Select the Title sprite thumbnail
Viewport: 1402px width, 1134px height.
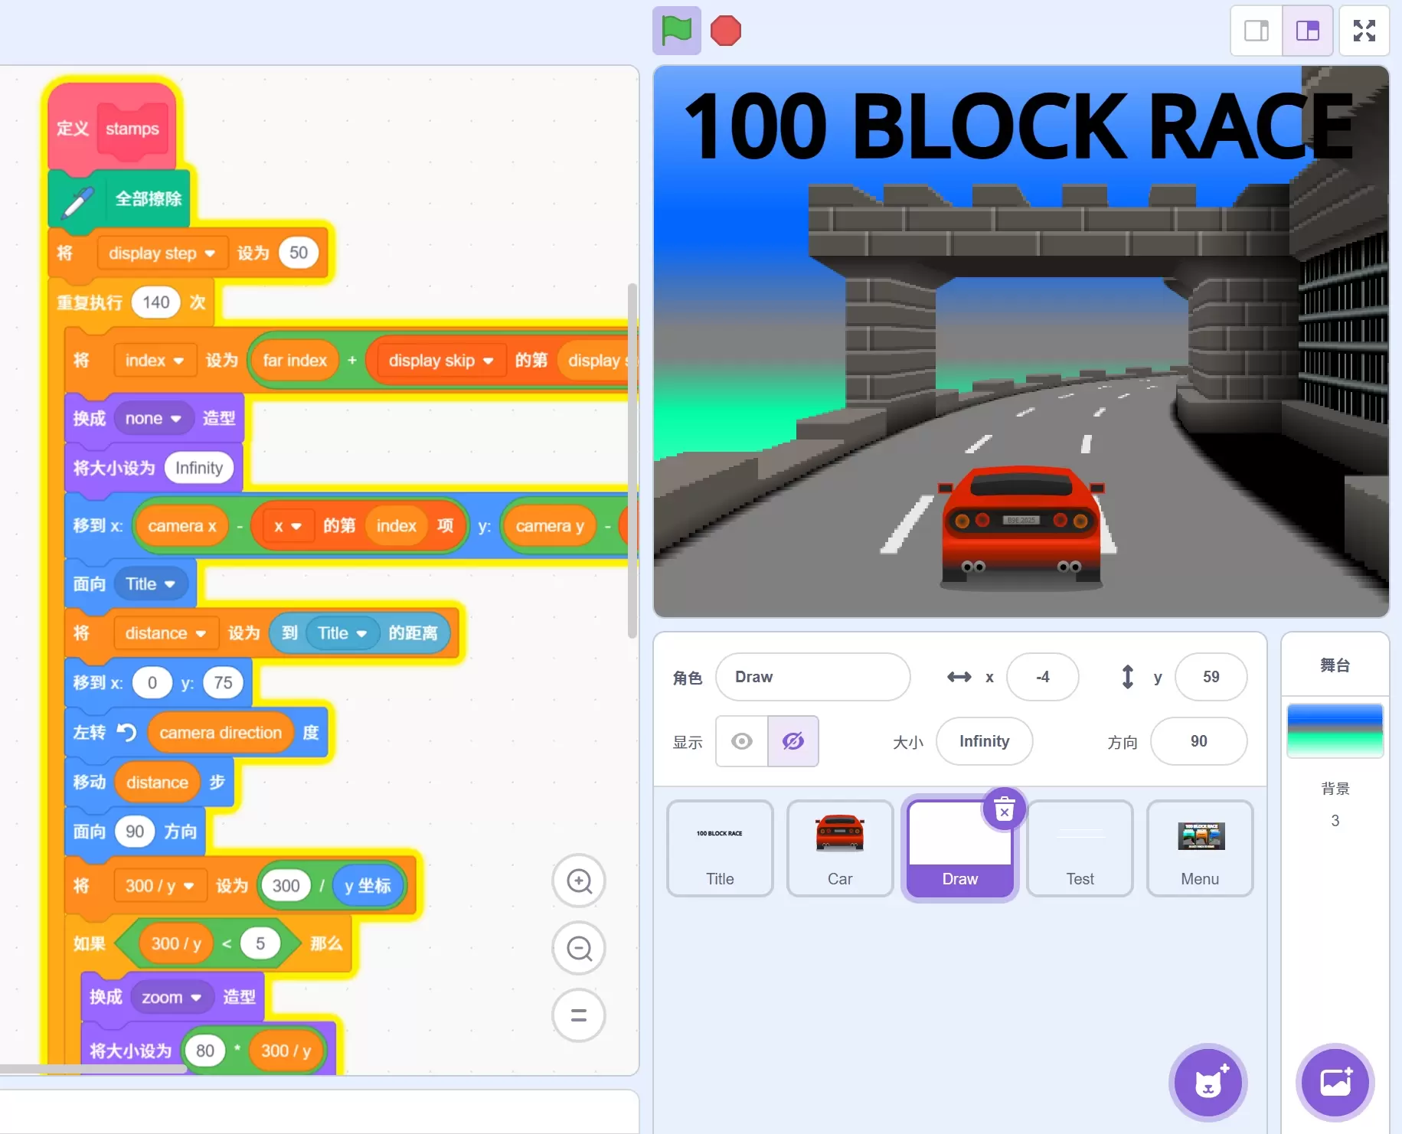pos(720,848)
